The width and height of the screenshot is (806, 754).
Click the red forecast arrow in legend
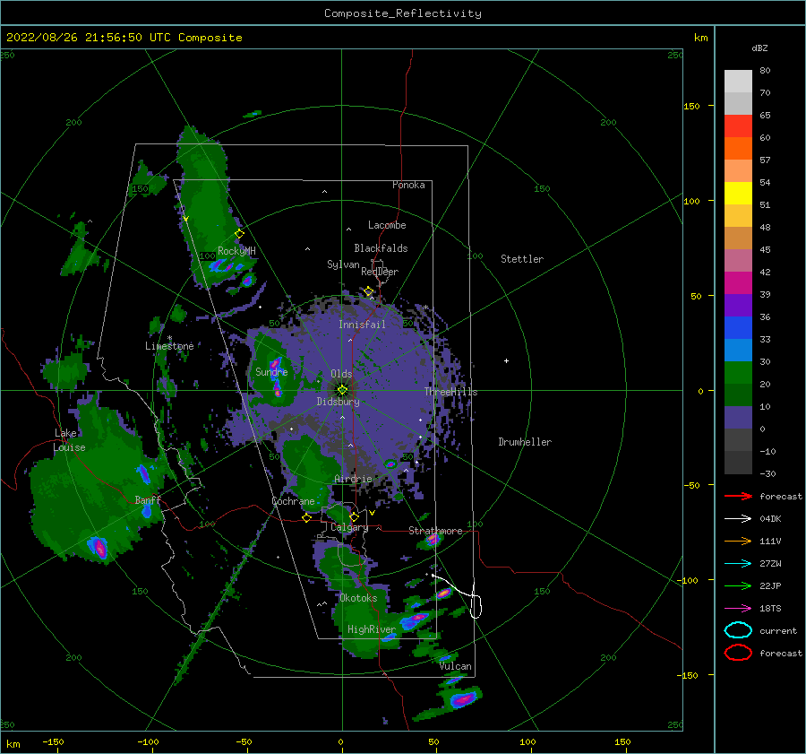click(738, 496)
